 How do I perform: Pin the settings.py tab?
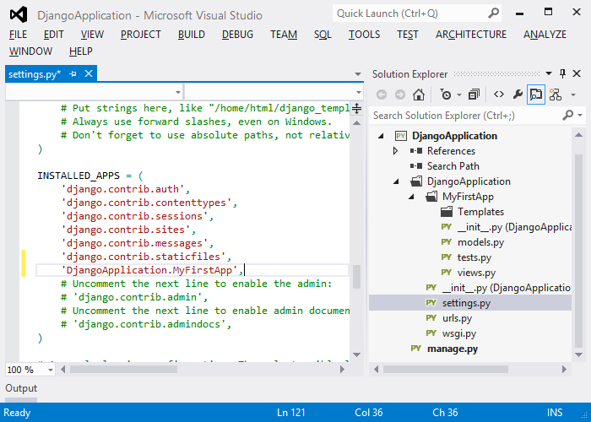(x=73, y=74)
